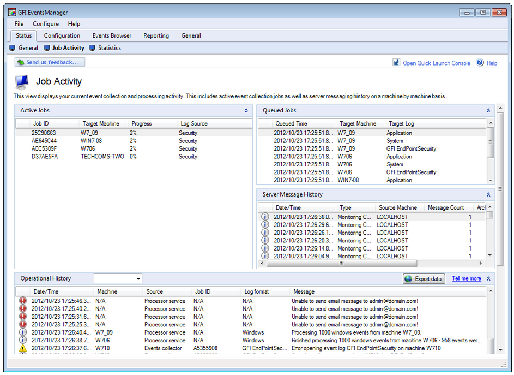Click the Open Quick Launch Console icon

click(x=396, y=62)
